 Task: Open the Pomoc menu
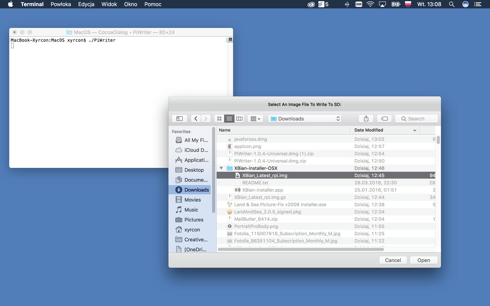pyautogui.click(x=153, y=4)
